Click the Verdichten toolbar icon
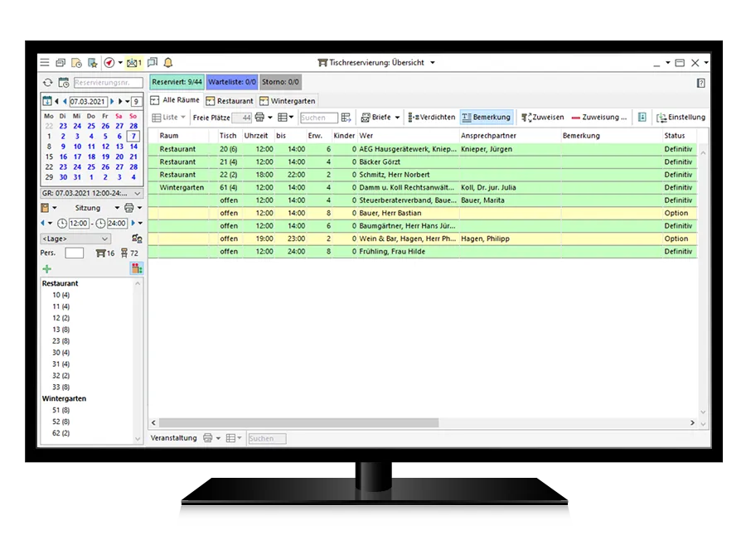Screen dimensions: 746x559 click(x=431, y=118)
